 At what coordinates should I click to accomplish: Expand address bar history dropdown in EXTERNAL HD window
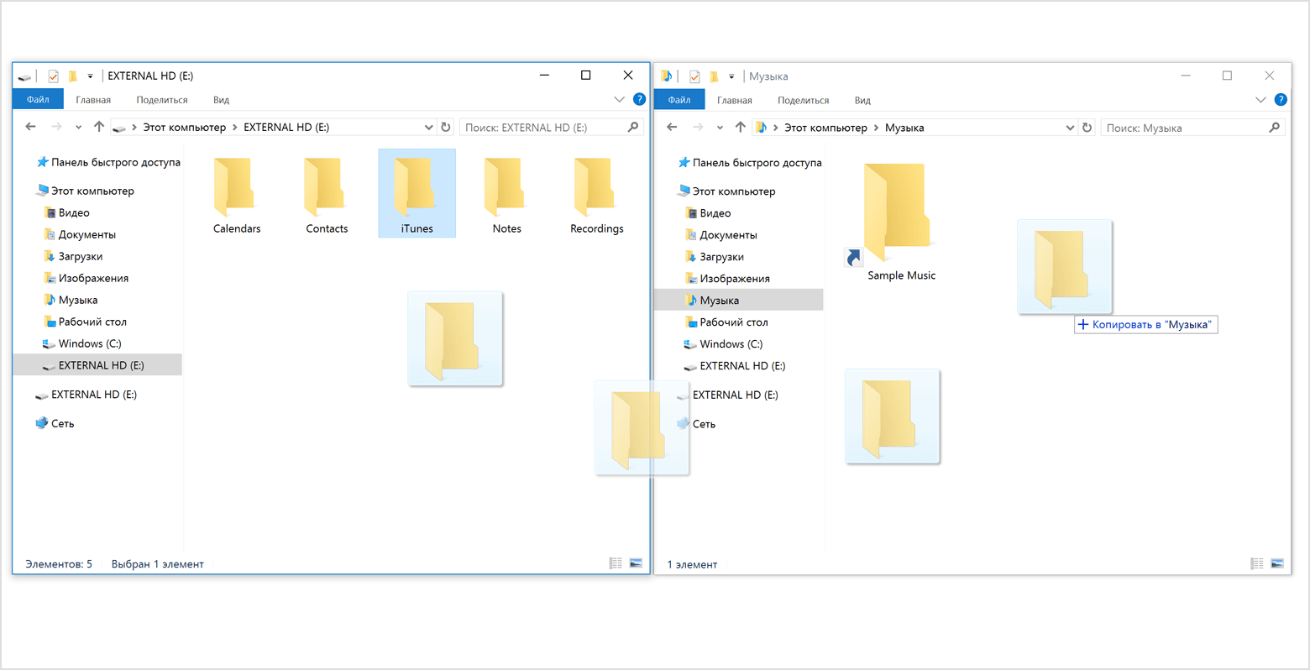pos(428,128)
